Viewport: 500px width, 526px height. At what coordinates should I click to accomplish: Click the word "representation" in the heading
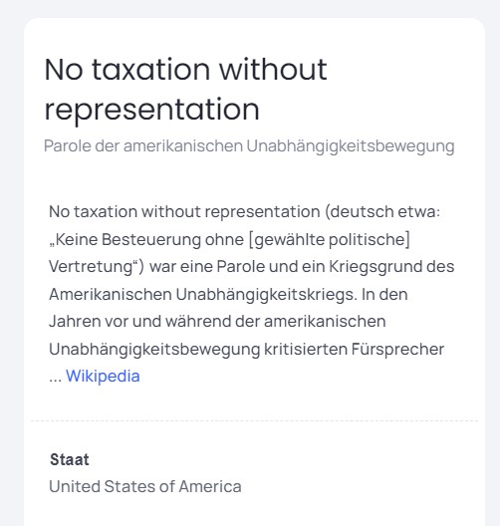click(152, 110)
